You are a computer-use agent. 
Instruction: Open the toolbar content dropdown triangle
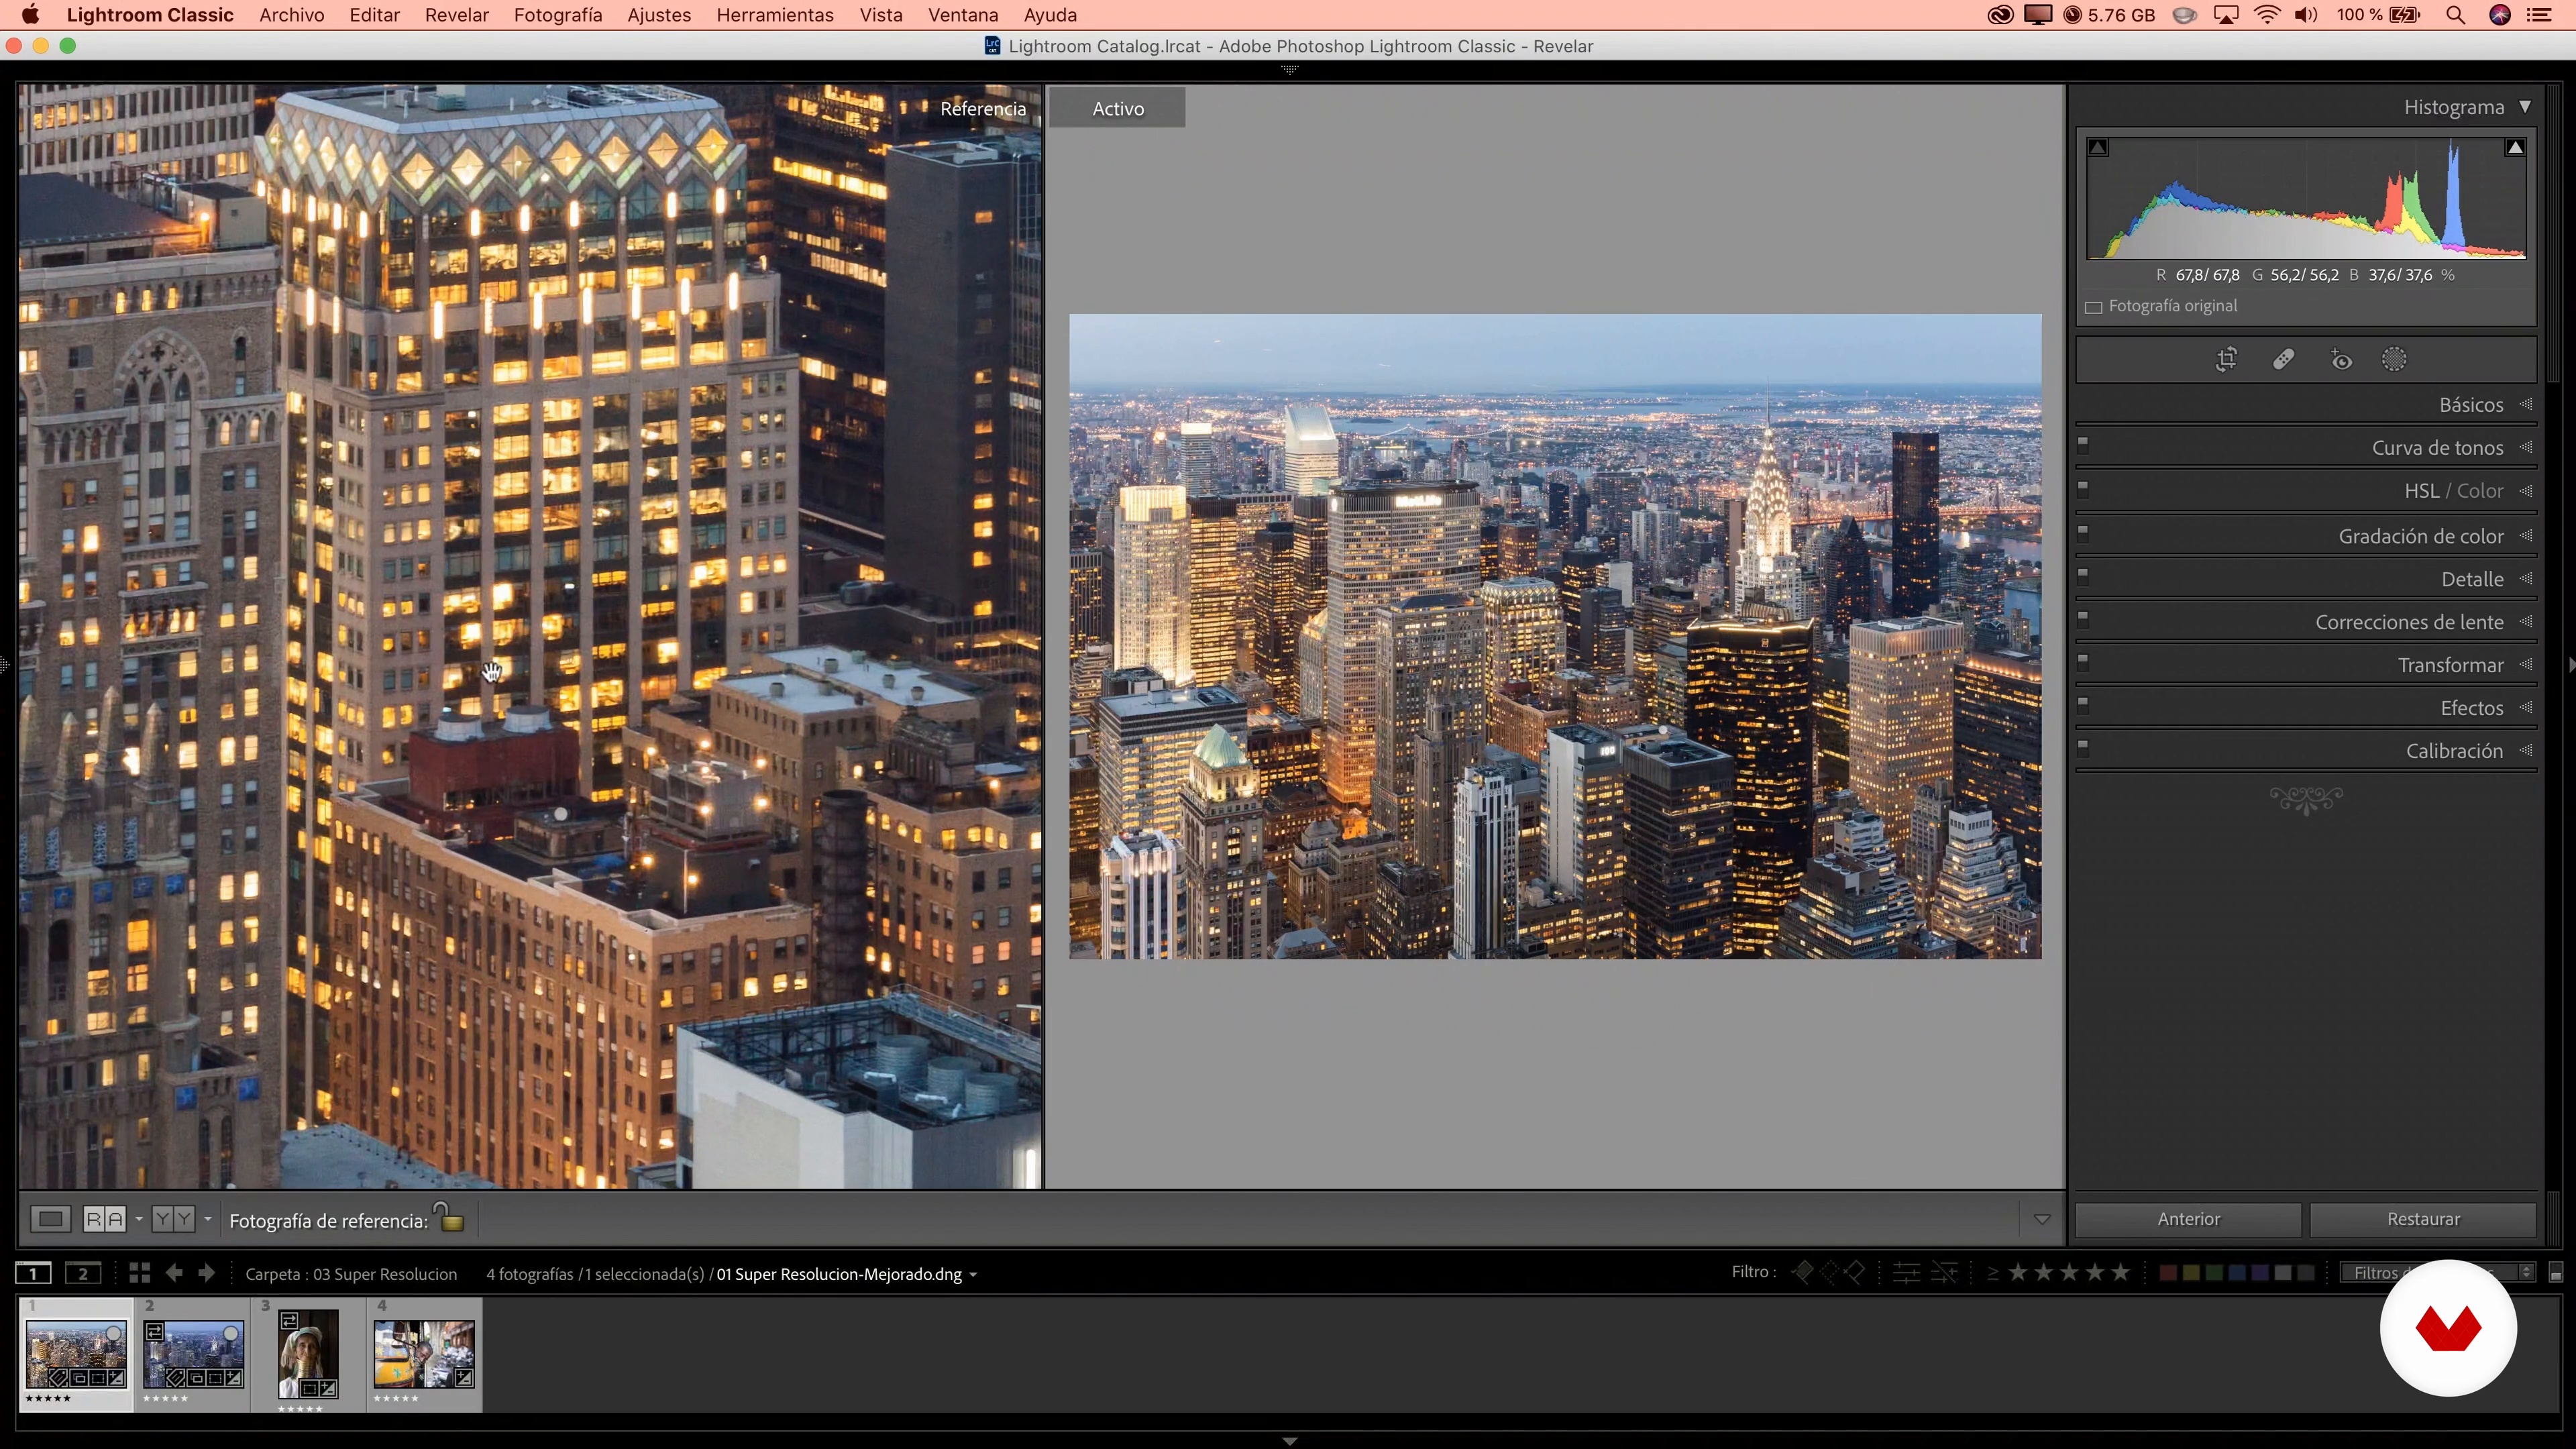(2042, 1220)
